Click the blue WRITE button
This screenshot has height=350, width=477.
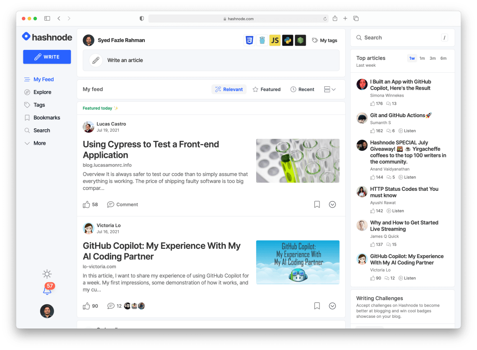click(47, 57)
